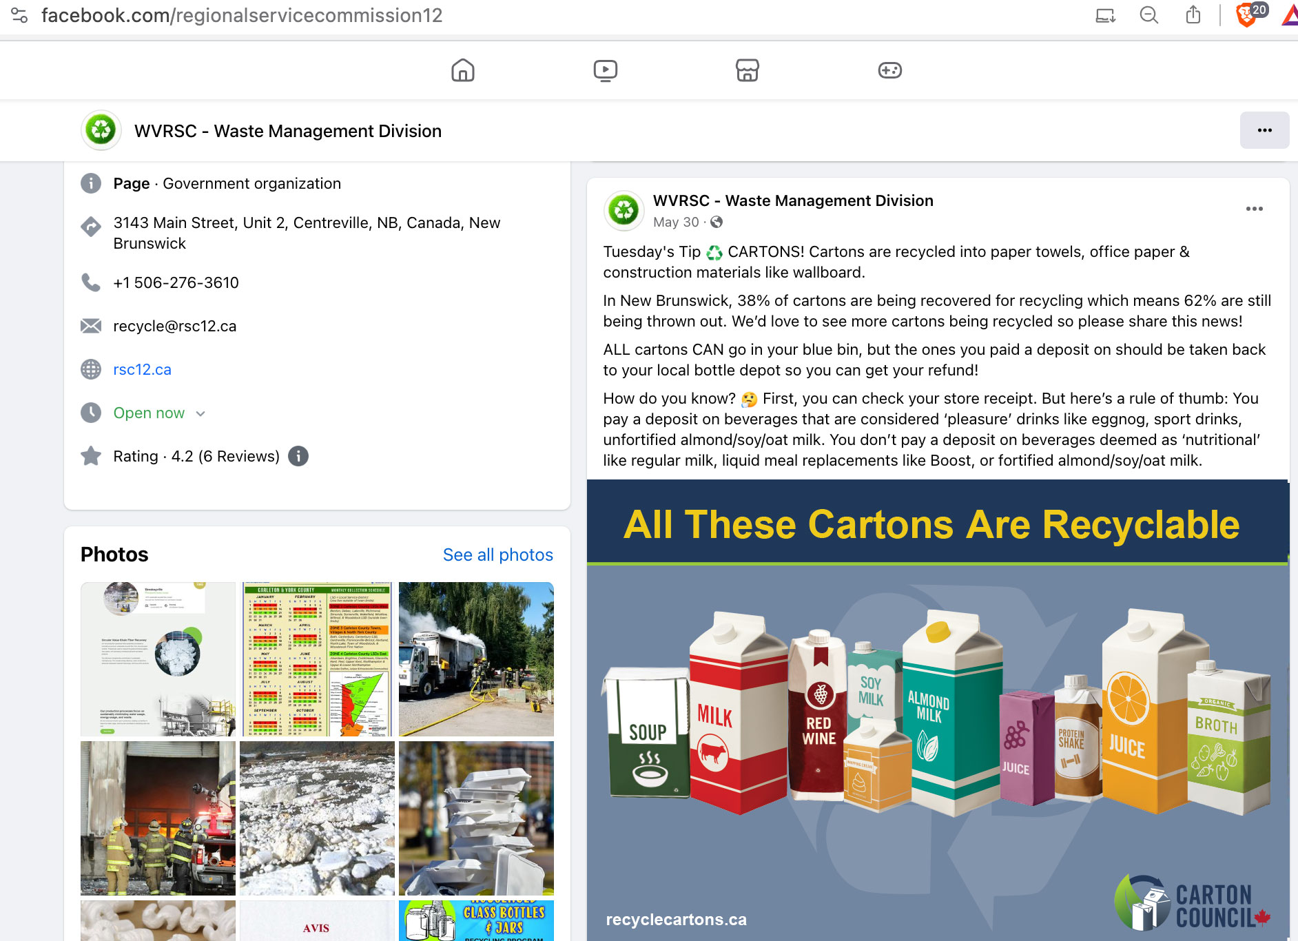Expand the Open now hours chevron
This screenshot has height=941, width=1298.
point(200,413)
